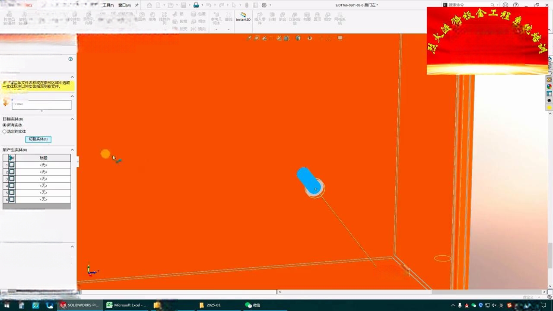
Task: Select the 线性阵列 linear pattern tool
Action: (165, 19)
